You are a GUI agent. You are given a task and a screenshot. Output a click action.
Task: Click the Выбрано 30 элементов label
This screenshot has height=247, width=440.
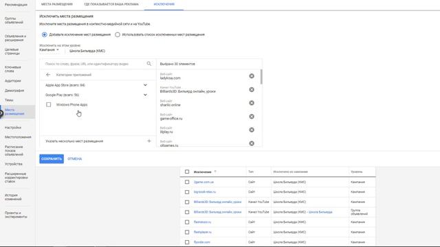pos(177,64)
